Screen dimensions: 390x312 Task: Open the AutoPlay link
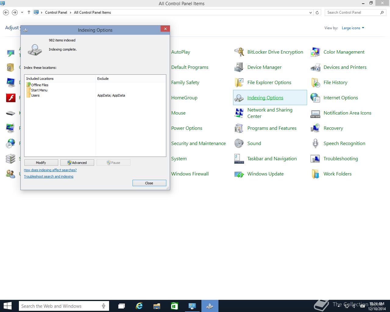pyautogui.click(x=181, y=52)
